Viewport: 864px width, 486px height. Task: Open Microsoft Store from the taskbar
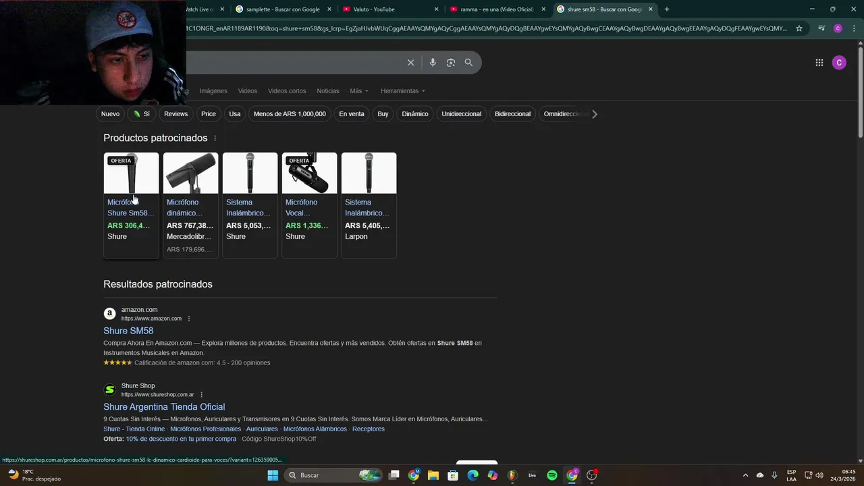[453, 475]
